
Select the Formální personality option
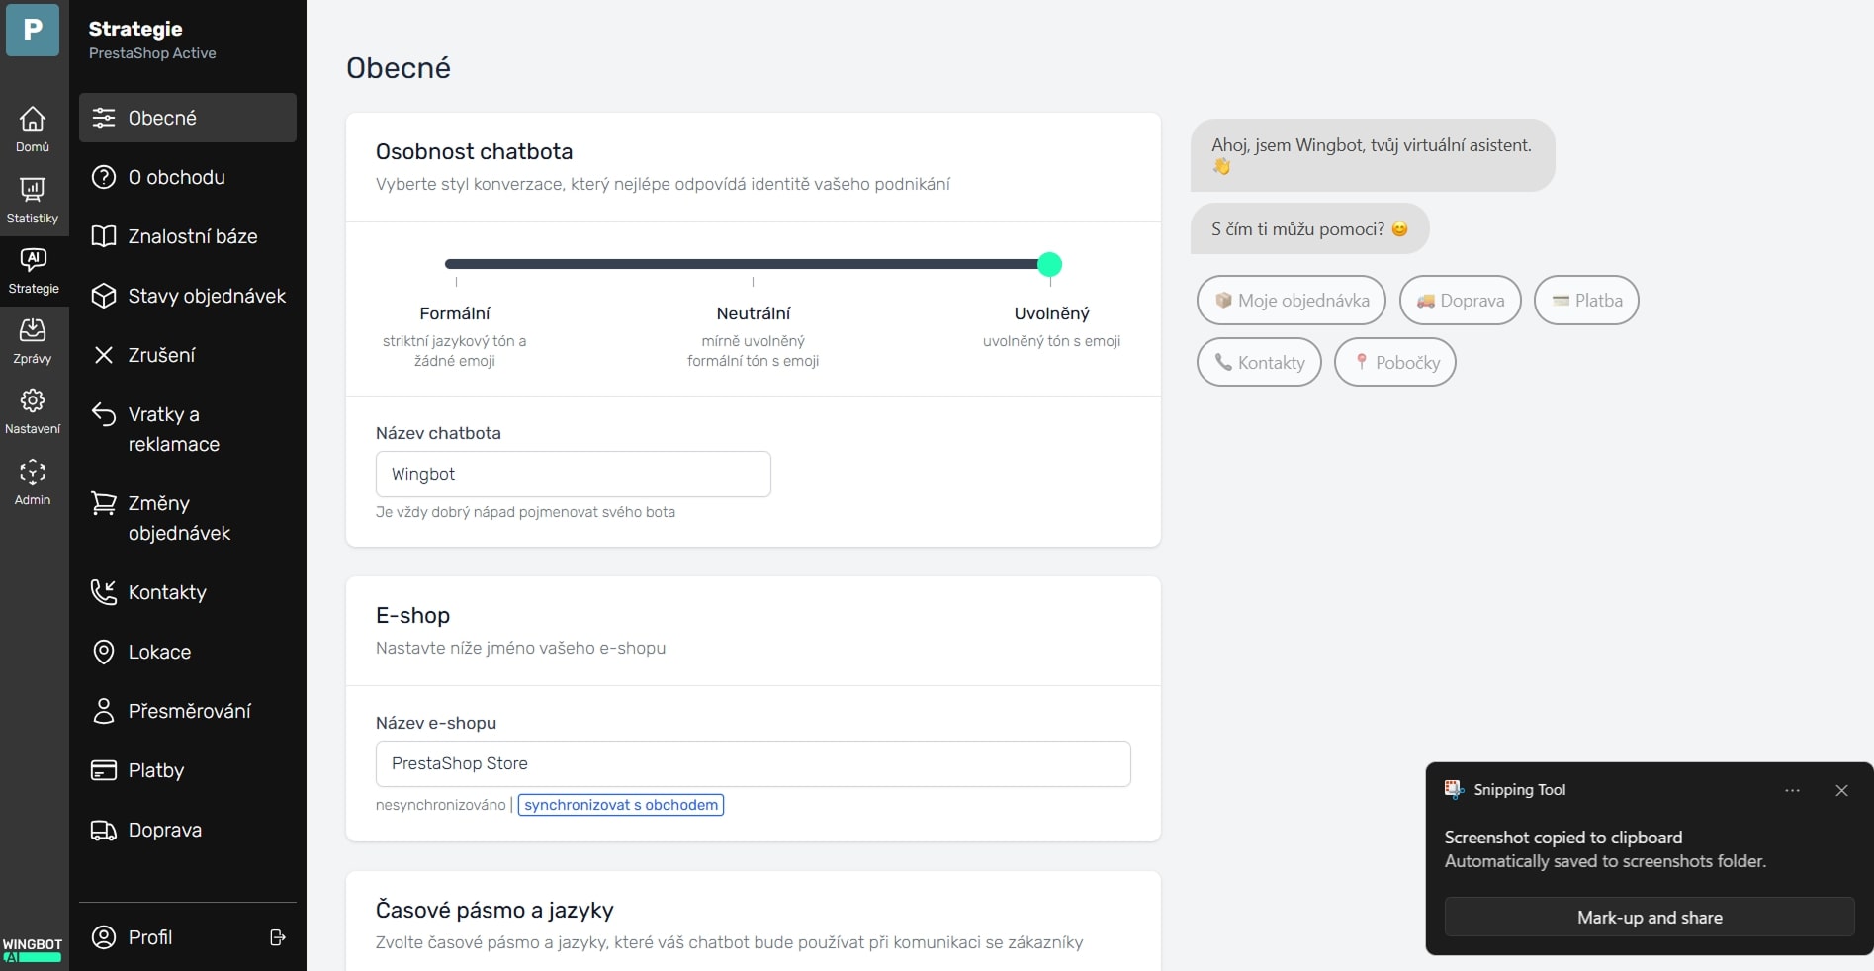pos(455,313)
